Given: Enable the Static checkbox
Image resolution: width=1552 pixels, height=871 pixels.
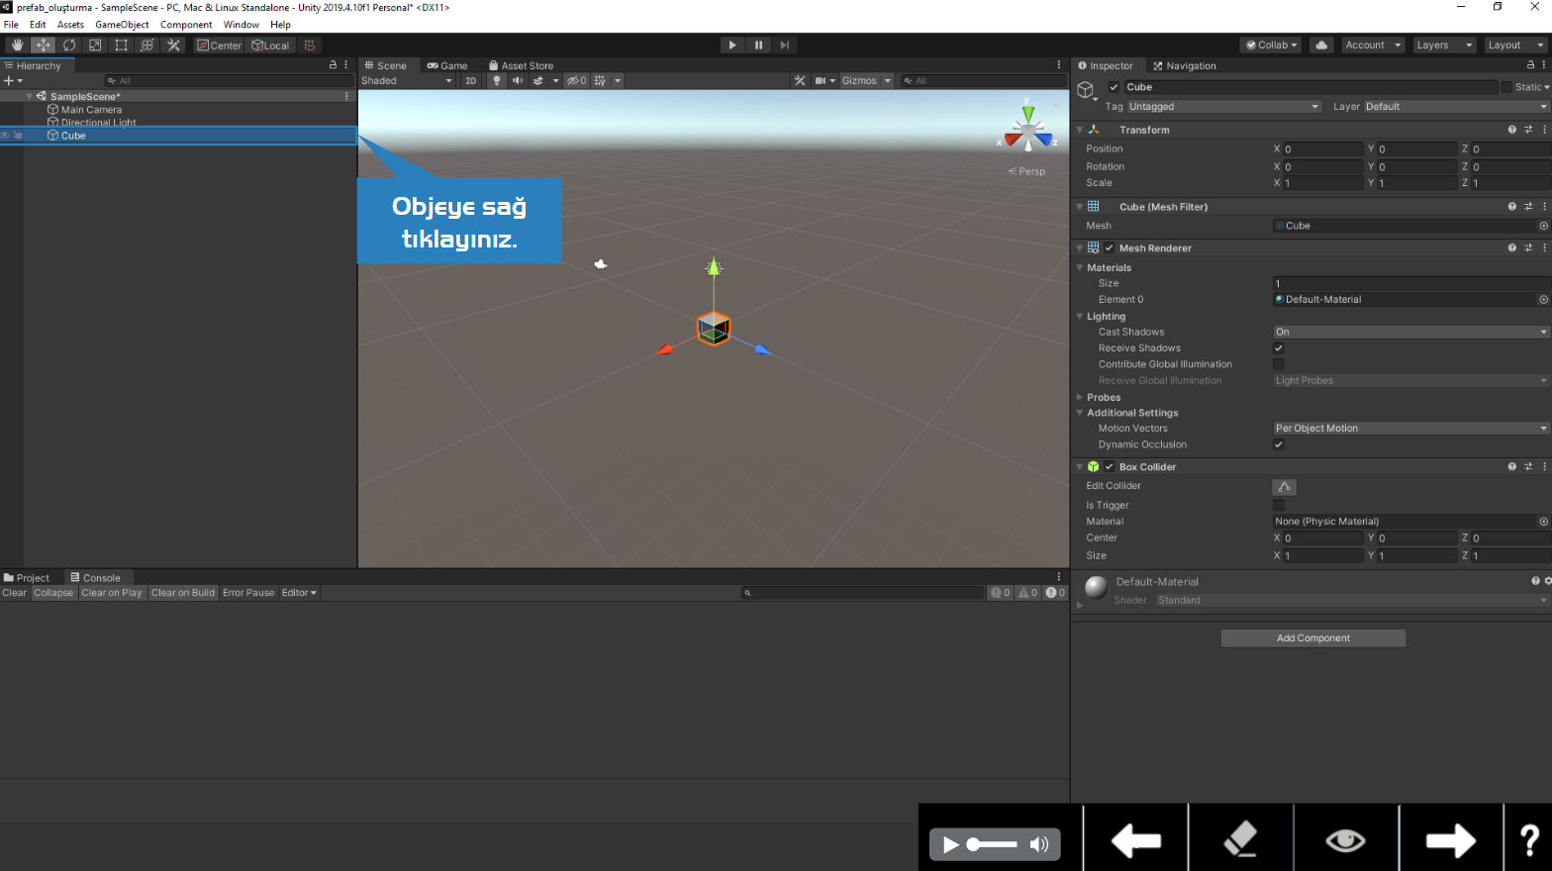Looking at the screenshot, I should tap(1506, 87).
